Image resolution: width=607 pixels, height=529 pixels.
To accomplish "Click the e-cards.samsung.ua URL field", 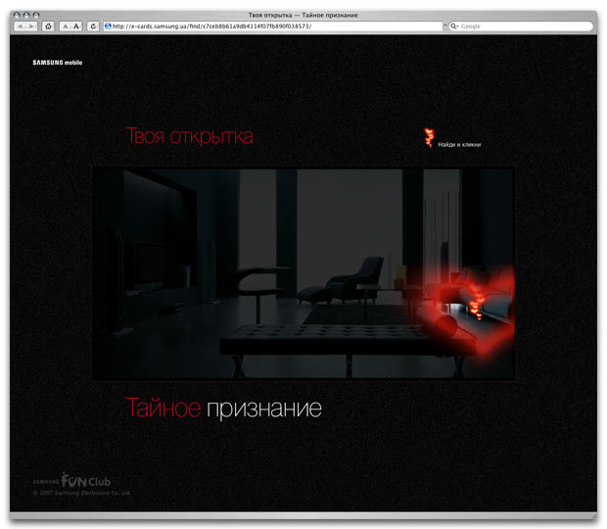I will (274, 26).
